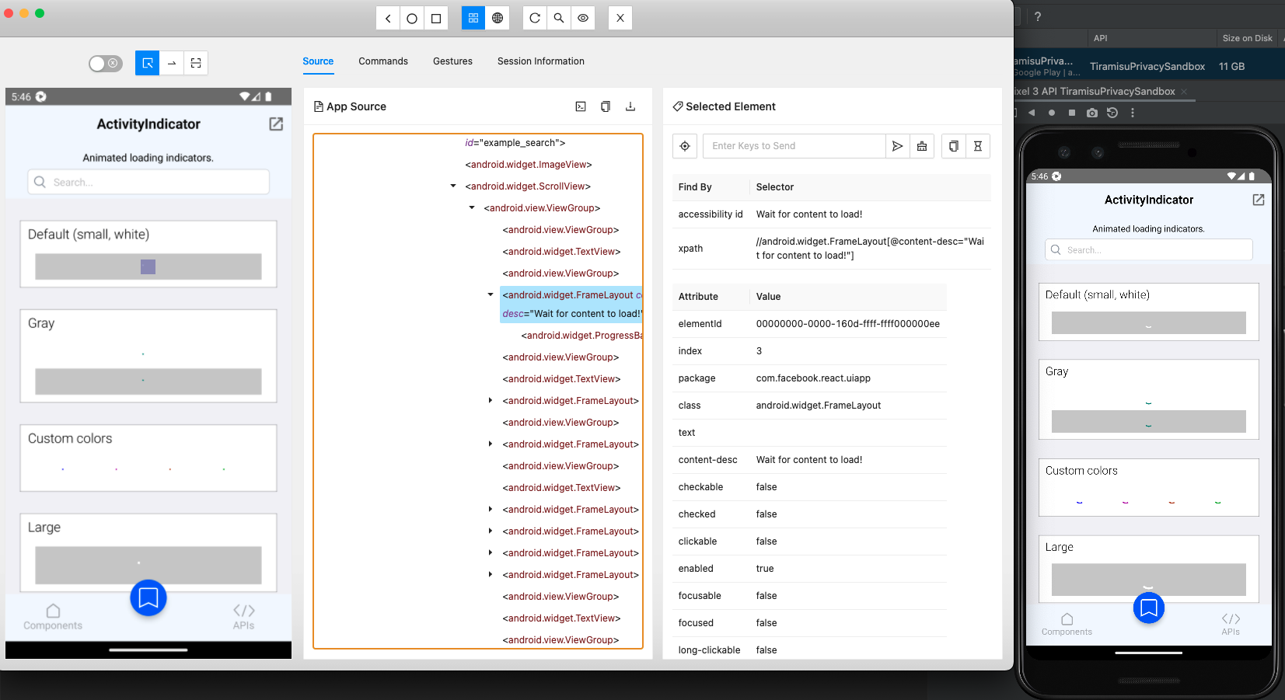
Task: Take emulator screenshot with camera icon
Action: coord(1092,113)
